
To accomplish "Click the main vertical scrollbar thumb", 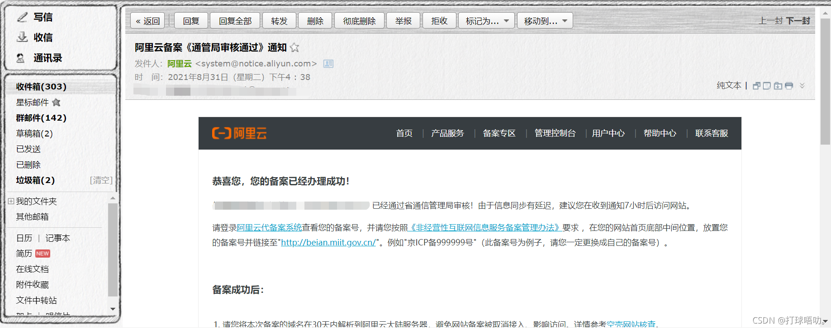I will pos(825,81).
